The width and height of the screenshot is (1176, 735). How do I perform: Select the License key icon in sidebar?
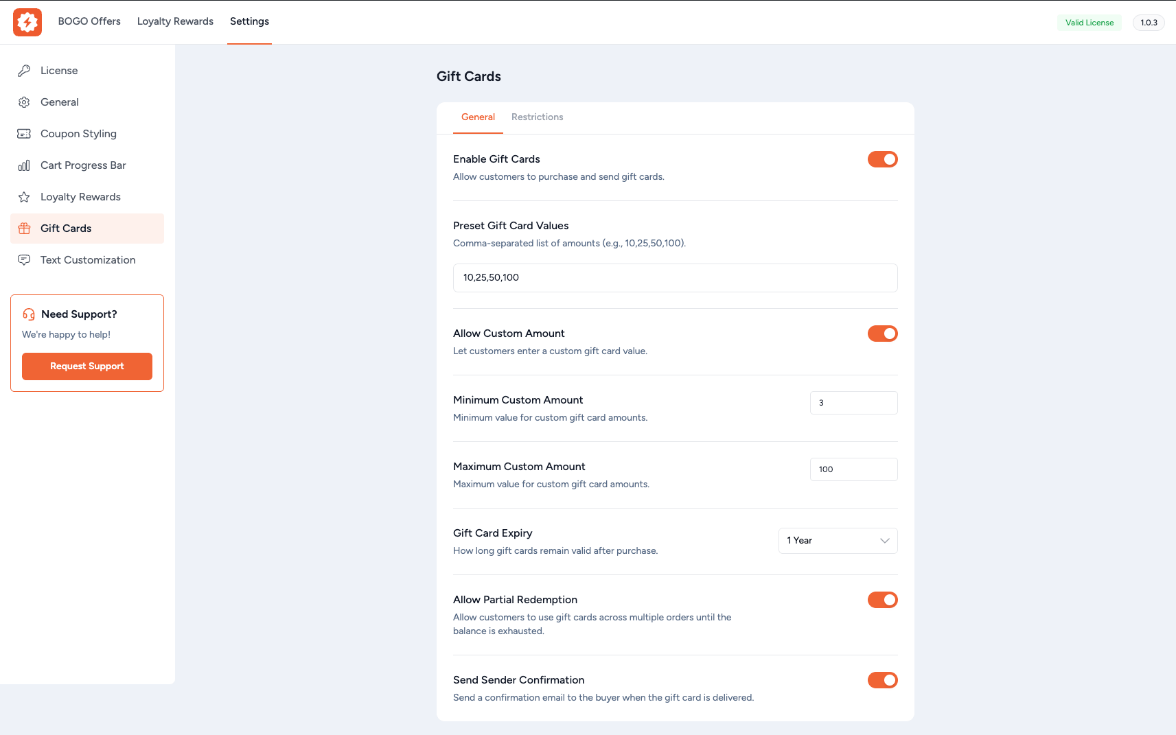tap(24, 70)
